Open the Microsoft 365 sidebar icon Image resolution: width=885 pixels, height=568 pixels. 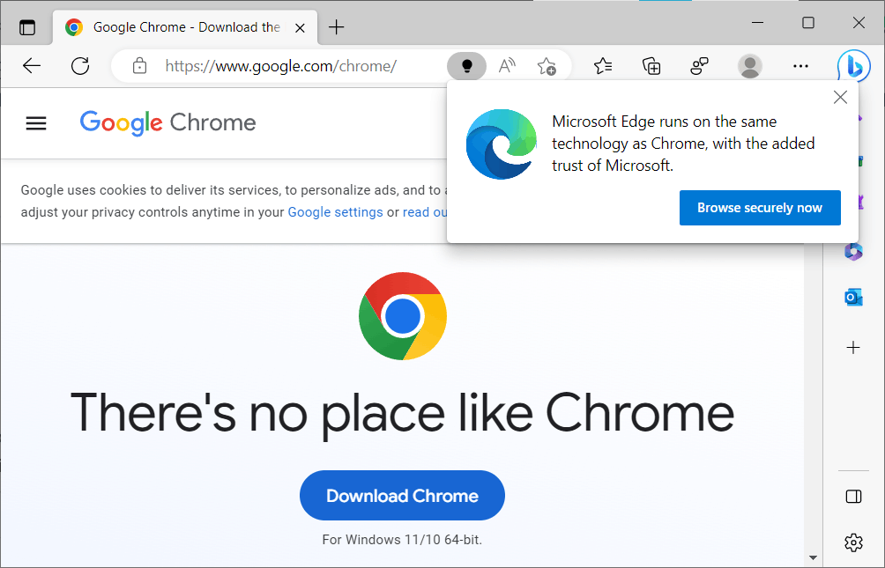(x=852, y=251)
